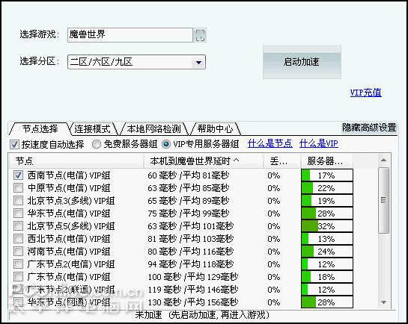
Task: Open the 什么是节点 link
Action: [x=270, y=143]
